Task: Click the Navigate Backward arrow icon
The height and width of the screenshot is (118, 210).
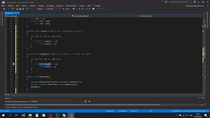Action: pyautogui.click(x=4, y=9)
